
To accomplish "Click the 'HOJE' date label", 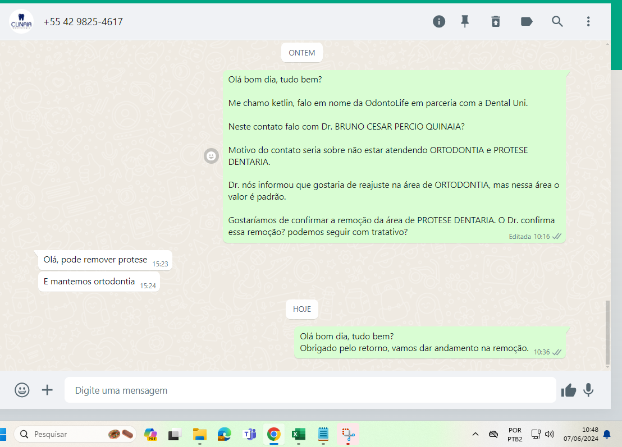I will tap(302, 309).
